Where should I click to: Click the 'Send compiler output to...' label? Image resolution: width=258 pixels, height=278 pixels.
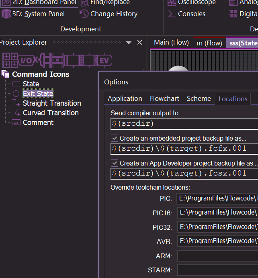tap(147, 113)
